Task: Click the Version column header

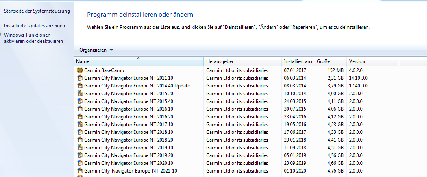Action: [372, 61]
